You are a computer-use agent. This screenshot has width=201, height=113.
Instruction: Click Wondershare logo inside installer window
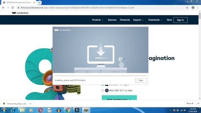coord(62,30)
